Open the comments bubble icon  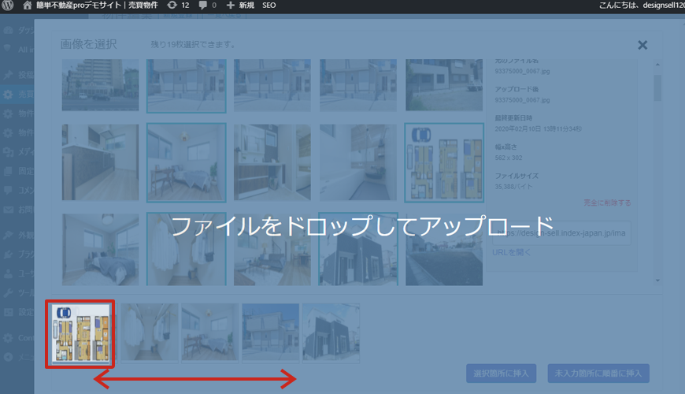(203, 6)
